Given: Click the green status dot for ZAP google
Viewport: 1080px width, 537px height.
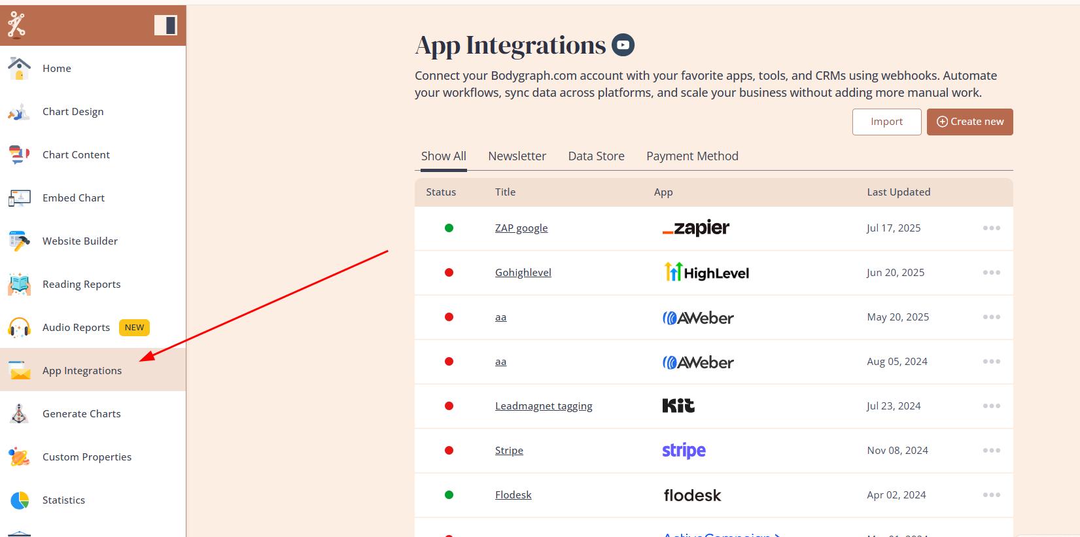Looking at the screenshot, I should [449, 228].
